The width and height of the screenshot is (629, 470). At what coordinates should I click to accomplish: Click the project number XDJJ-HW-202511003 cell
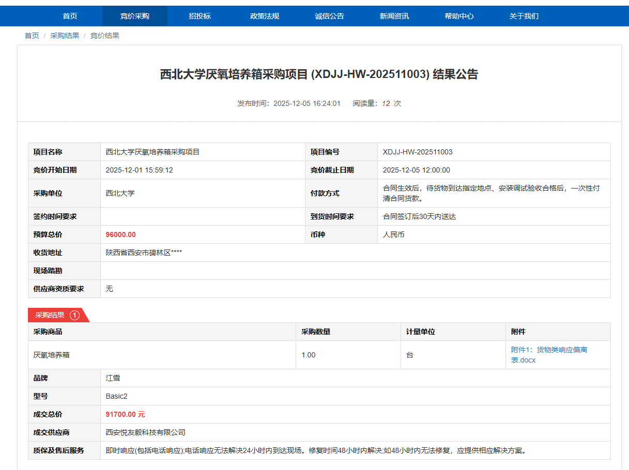pos(417,152)
